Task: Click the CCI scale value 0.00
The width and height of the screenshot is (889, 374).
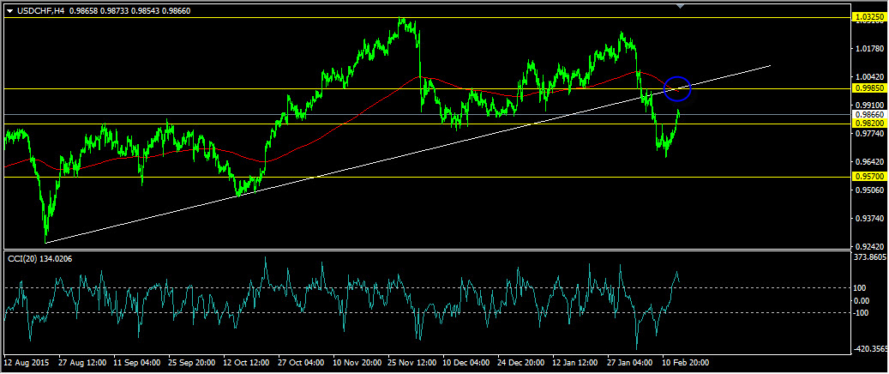Action: (x=862, y=300)
